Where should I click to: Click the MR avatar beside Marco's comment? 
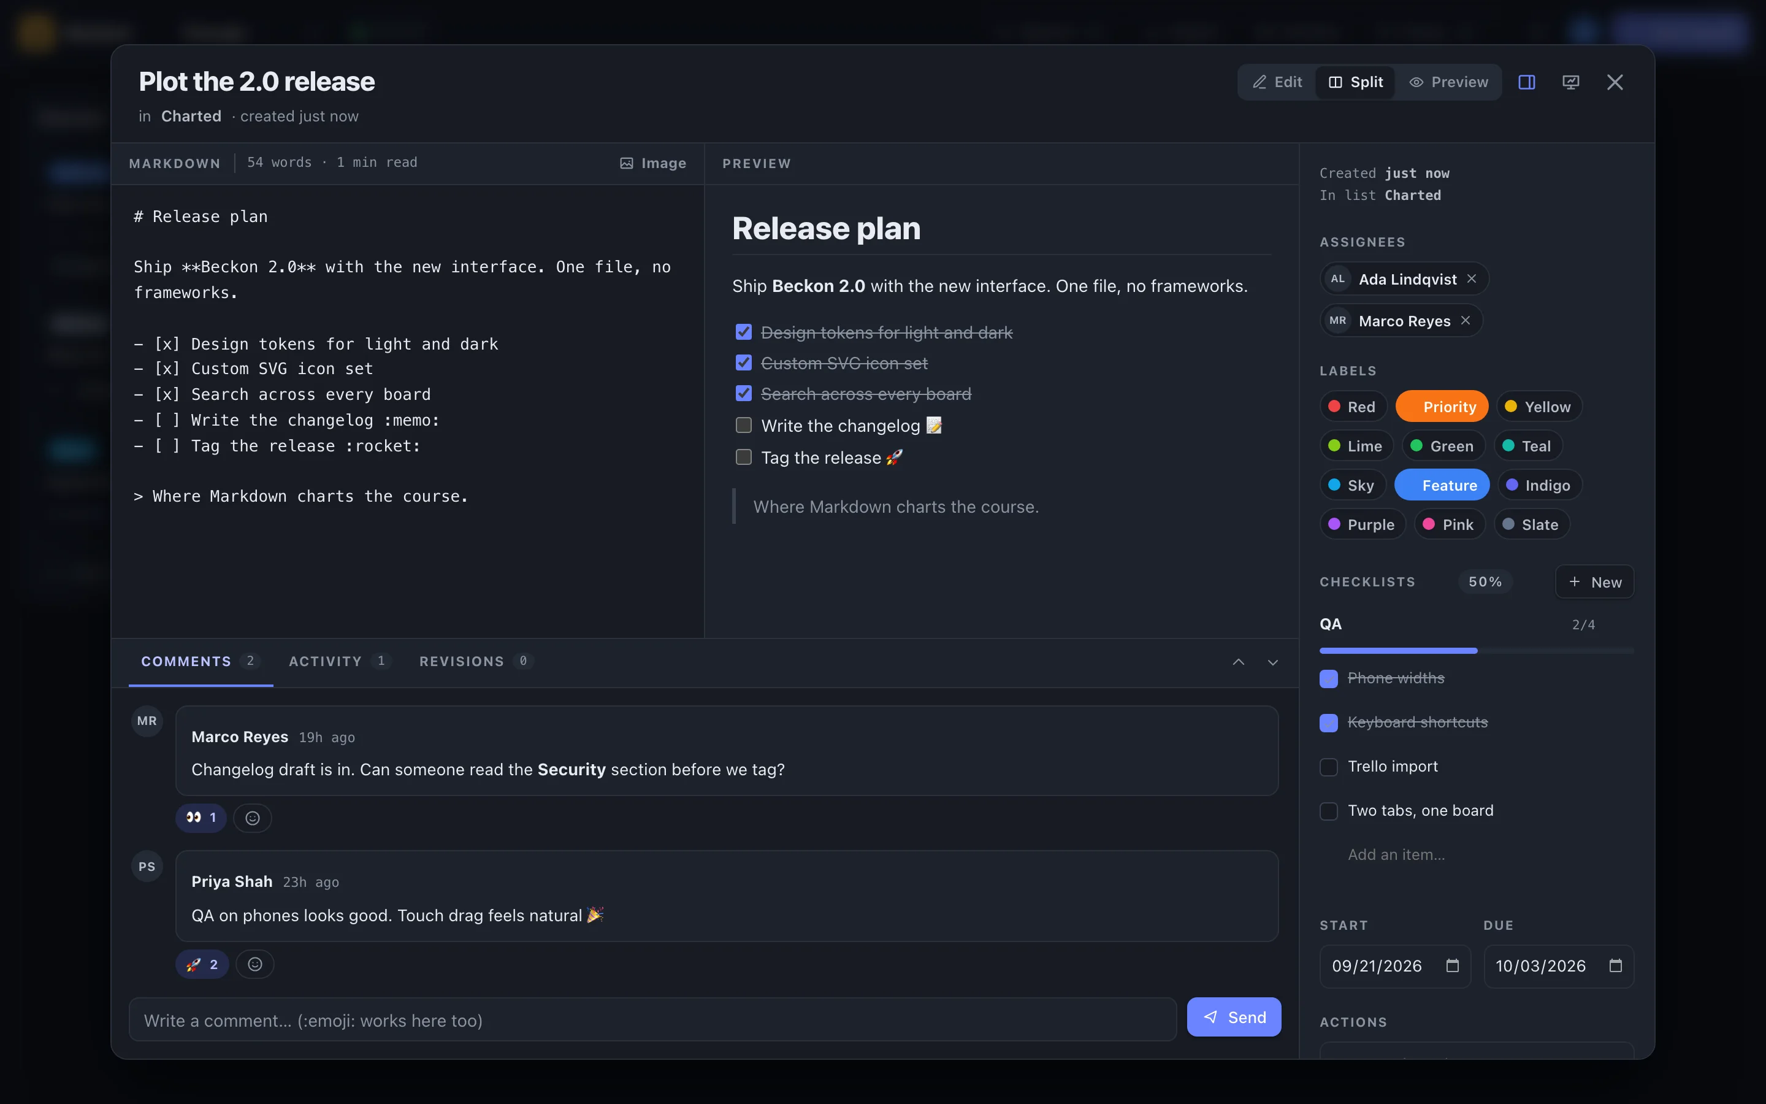(147, 721)
